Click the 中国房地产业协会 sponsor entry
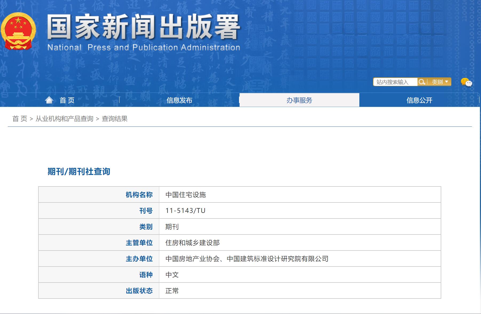Screen dimensions: 481x314 pos(192,259)
